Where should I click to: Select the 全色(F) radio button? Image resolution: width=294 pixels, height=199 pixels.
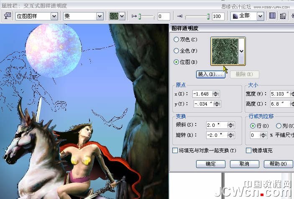176,50
